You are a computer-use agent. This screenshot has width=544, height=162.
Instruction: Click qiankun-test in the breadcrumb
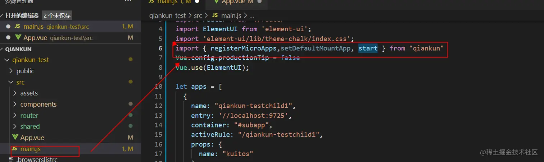pyautogui.click(x=167, y=15)
